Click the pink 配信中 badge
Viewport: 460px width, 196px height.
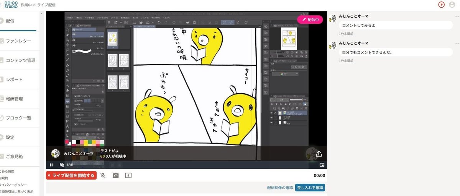pyautogui.click(x=311, y=19)
